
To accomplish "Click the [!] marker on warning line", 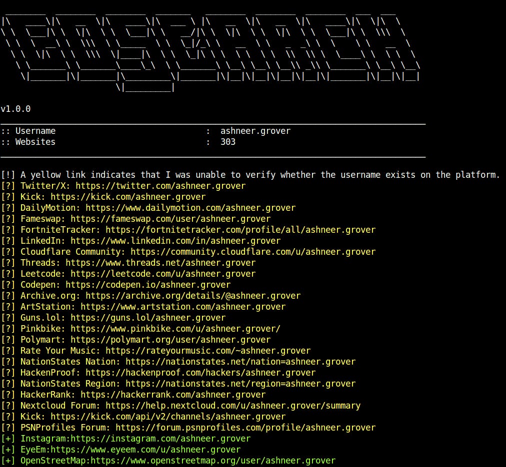I will [x=8, y=175].
